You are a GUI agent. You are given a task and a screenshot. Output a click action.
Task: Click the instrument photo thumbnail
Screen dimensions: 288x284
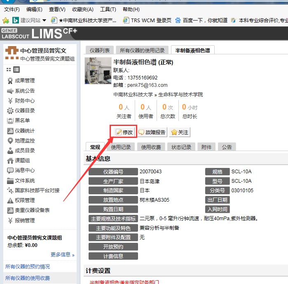point(98,71)
